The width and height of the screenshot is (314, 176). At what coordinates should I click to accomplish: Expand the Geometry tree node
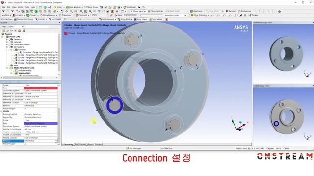7,39
